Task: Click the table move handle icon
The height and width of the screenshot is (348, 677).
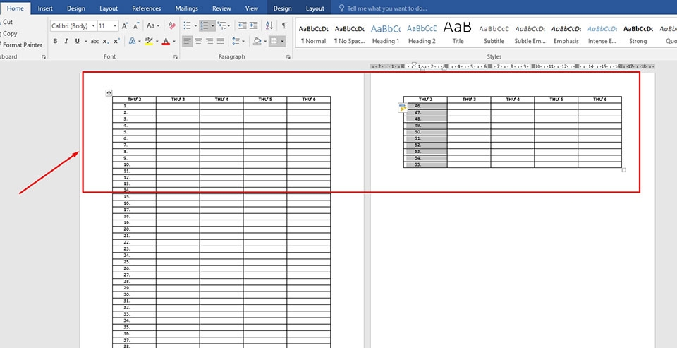Action: click(x=109, y=93)
